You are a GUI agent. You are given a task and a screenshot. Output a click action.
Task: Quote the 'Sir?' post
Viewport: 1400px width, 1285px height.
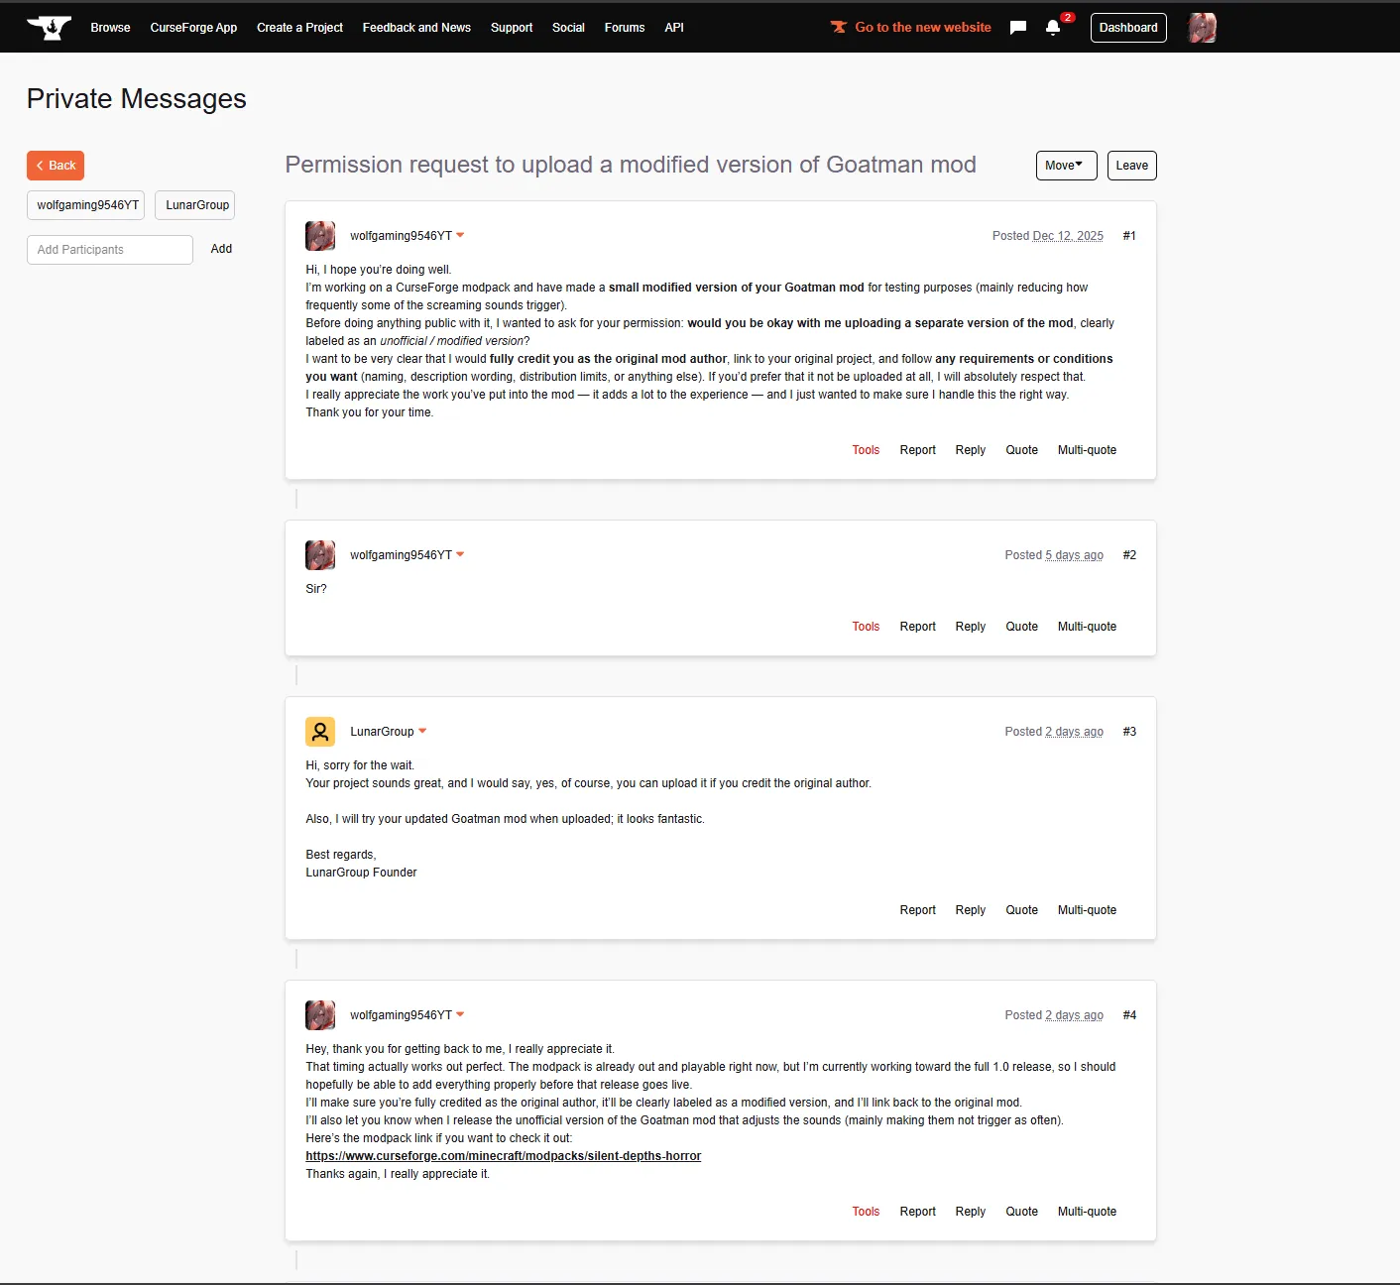click(1022, 627)
